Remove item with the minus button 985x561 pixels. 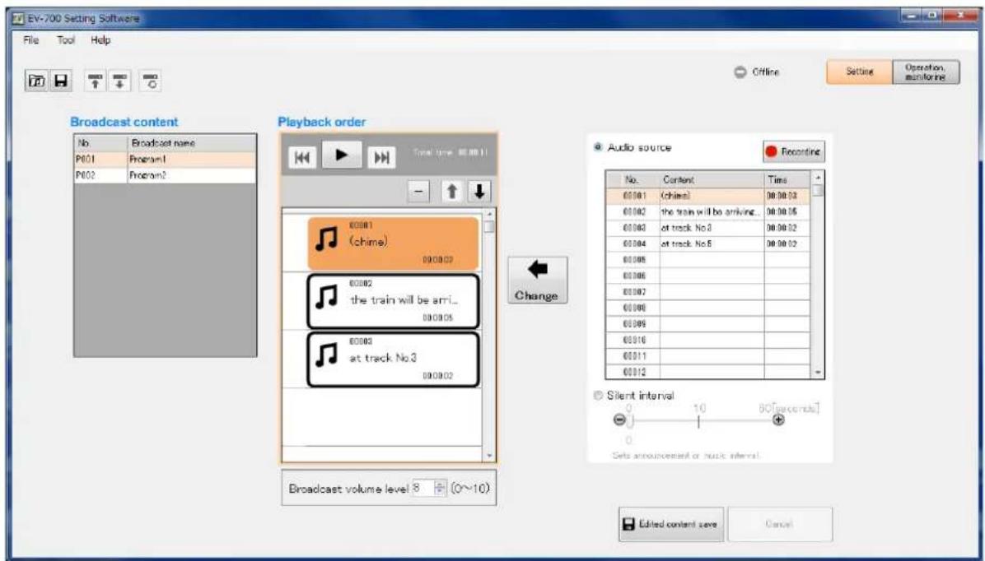tap(419, 192)
